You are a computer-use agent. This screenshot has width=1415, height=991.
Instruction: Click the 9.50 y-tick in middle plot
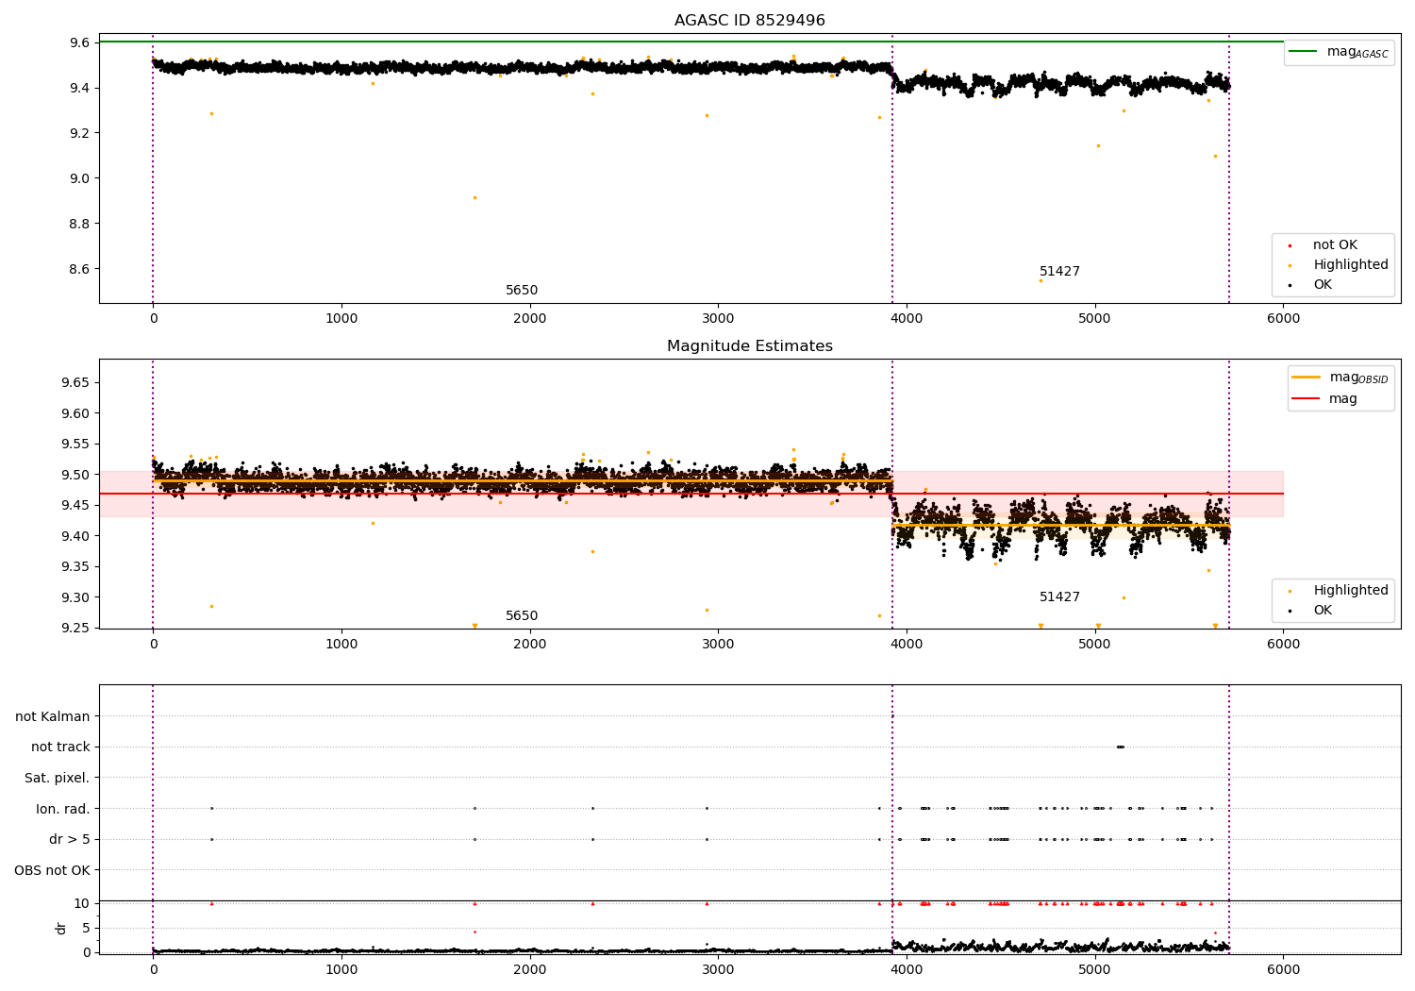tap(75, 475)
